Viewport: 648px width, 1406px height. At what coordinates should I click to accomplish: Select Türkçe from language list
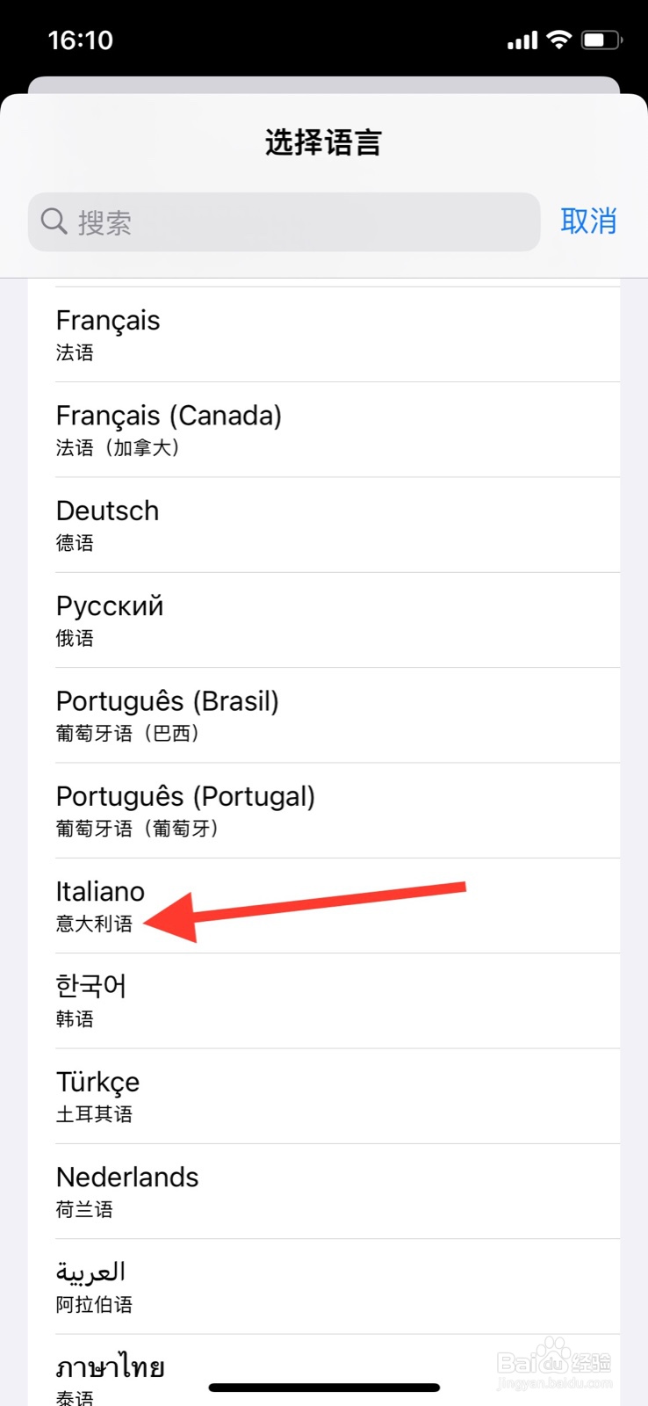coord(324,1096)
